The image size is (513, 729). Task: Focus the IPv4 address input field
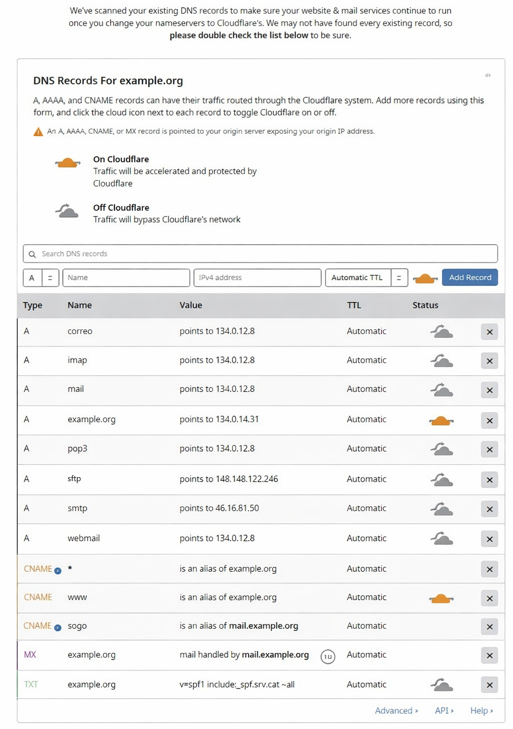pos(257,278)
